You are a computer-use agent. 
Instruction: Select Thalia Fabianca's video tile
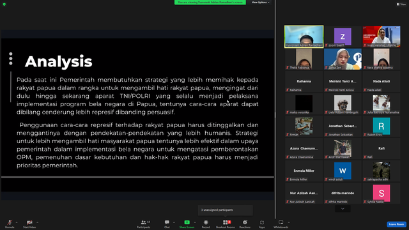tap(304, 59)
